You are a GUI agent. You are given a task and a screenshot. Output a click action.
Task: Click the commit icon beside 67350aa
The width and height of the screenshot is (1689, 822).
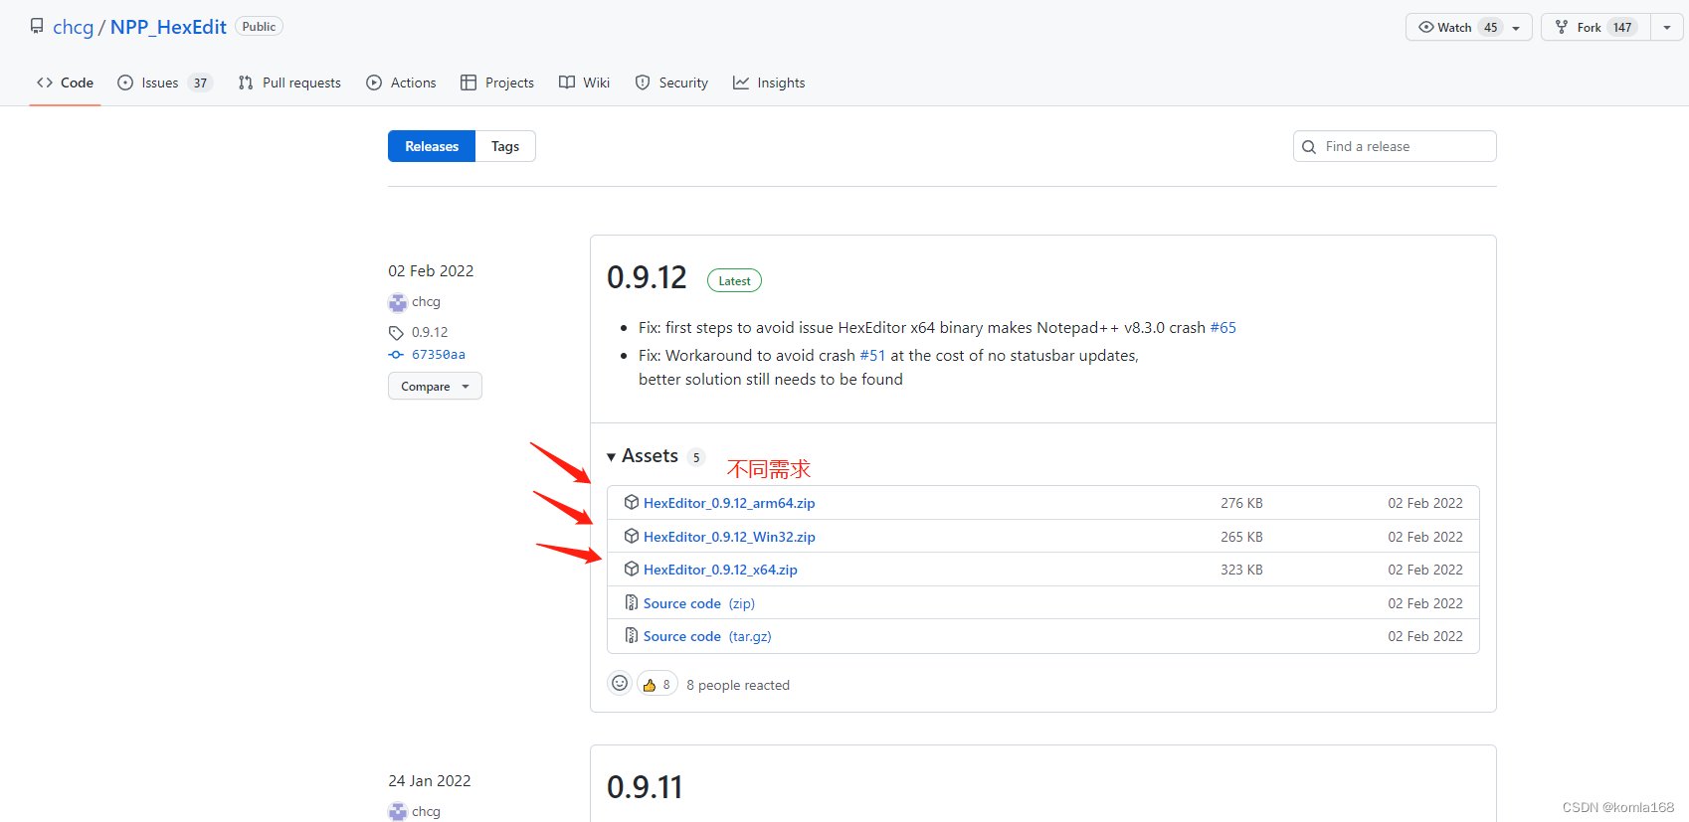pos(396,355)
